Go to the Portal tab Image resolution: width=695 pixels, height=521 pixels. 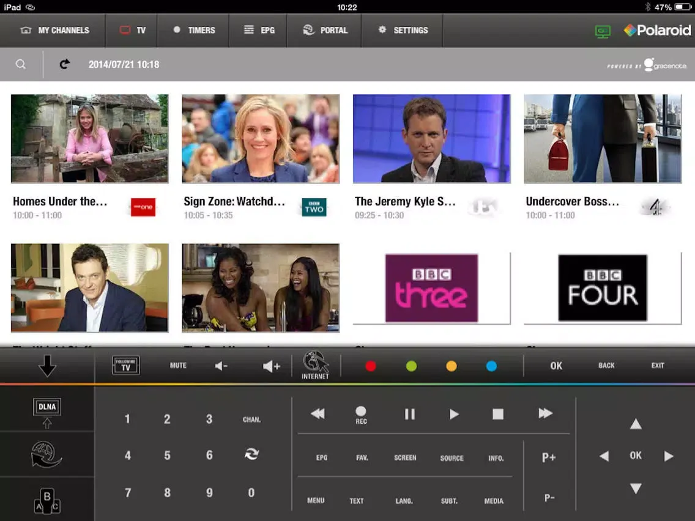[x=324, y=30]
